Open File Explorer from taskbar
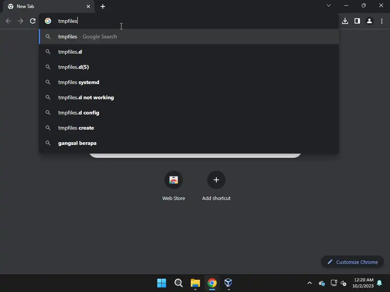The image size is (390, 292). (195, 283)
